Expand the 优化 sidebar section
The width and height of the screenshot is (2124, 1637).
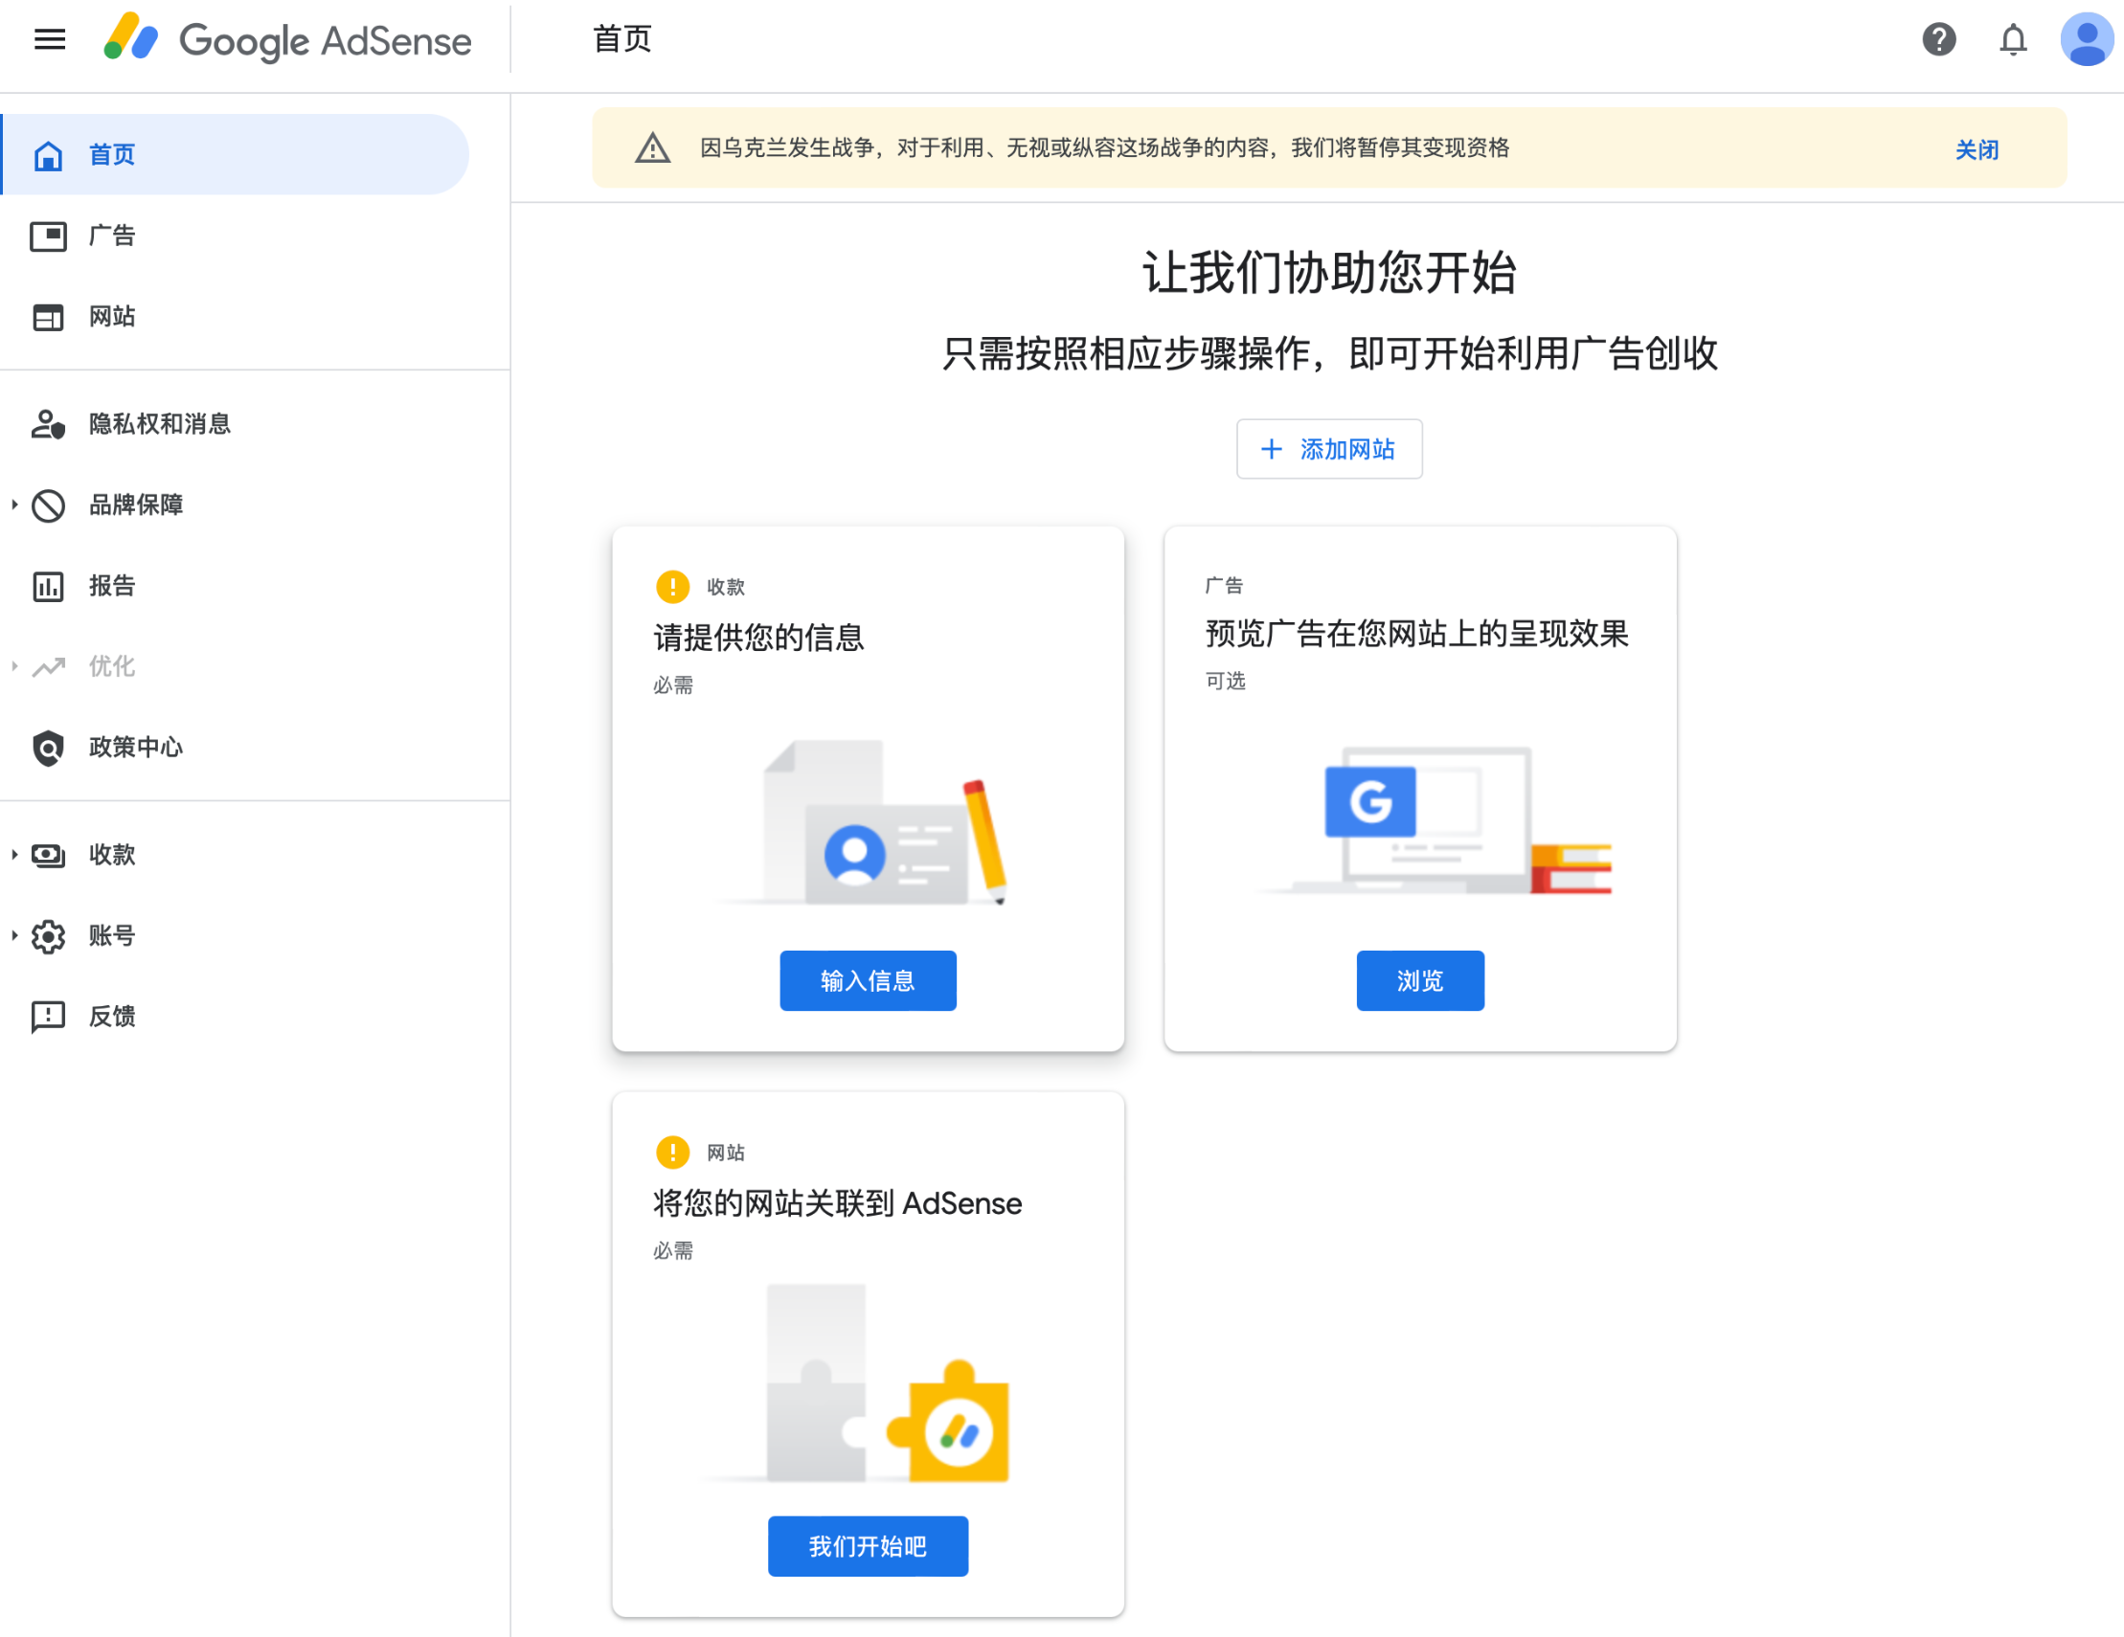pyautogui.click(x=14, y=666)
